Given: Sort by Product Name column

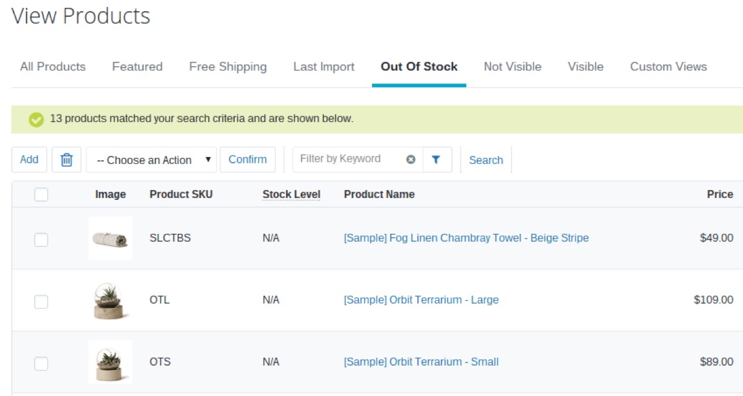Looking at the screenshot, I should coord(379,194).
